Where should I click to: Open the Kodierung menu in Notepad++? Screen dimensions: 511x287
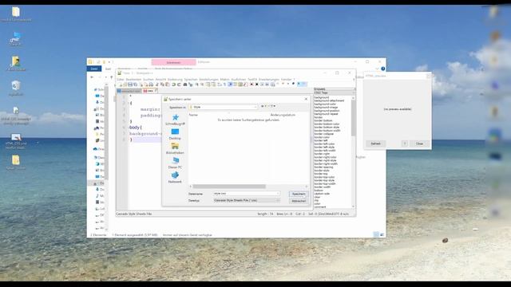click(175, 80)
